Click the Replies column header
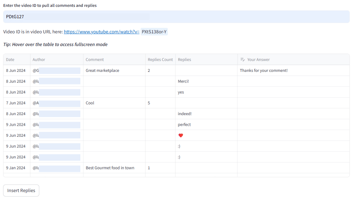 tap(184, 59)
